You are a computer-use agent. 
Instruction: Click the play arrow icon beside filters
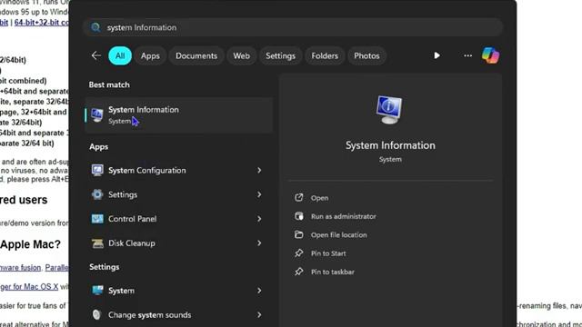[436, 55]
